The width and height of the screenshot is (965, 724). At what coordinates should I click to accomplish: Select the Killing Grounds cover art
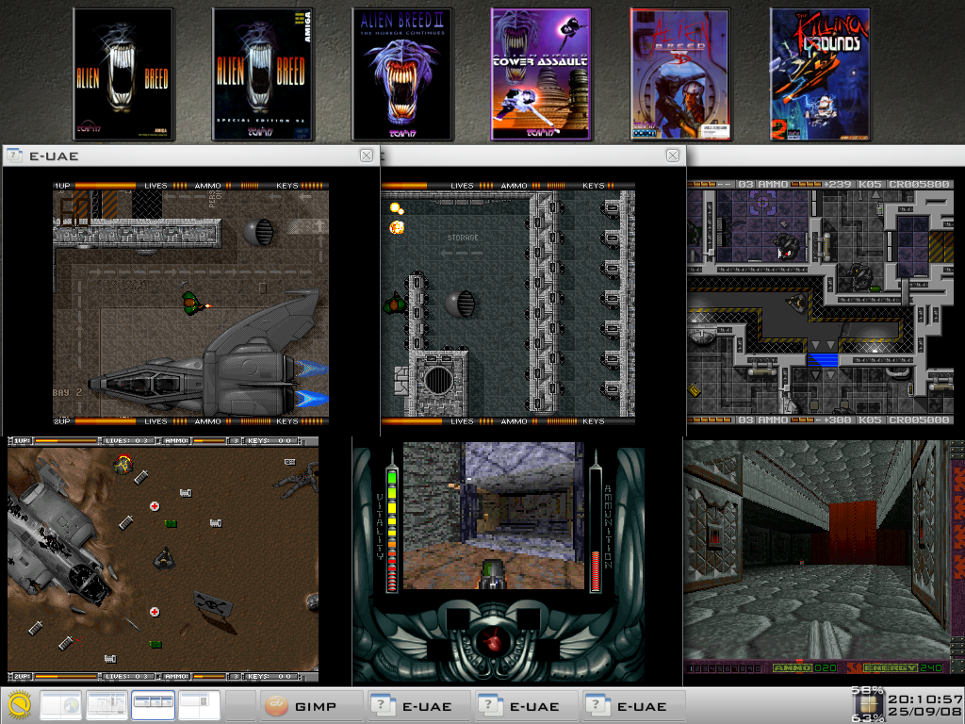click(821, 74)
